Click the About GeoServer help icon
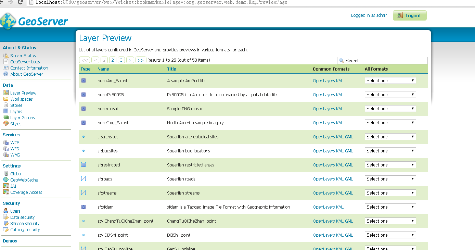Screen dimensions: 475x250 click(x=6, y=74)
